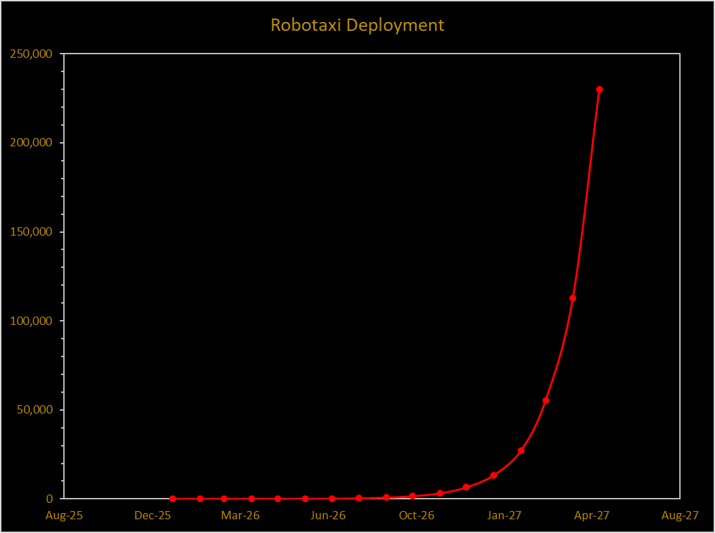
Task: Click the data point just above 50,000
Action: 546,400
